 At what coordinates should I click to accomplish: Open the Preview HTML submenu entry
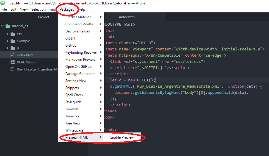[x=77, y=137]
